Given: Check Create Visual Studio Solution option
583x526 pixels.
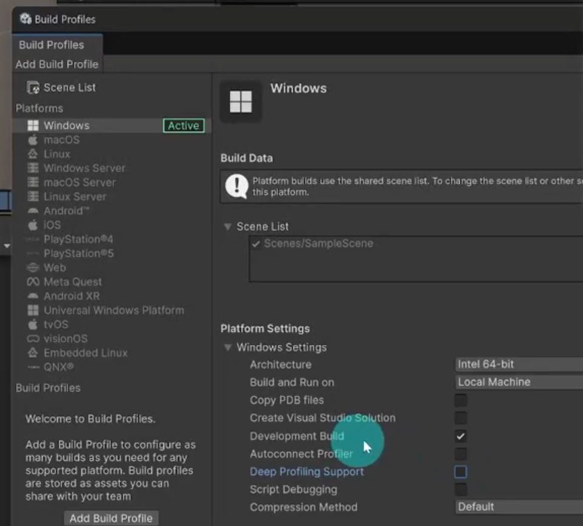Looking at the screenshot, I should point(461,418).
